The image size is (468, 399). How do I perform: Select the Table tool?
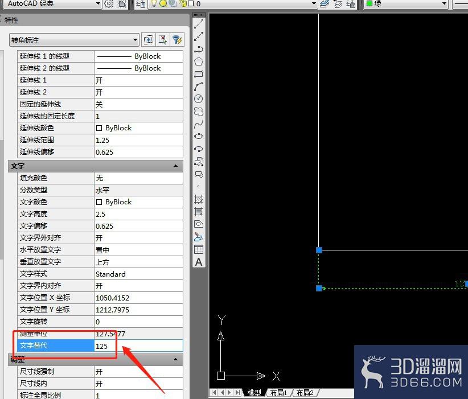point(199,249)
